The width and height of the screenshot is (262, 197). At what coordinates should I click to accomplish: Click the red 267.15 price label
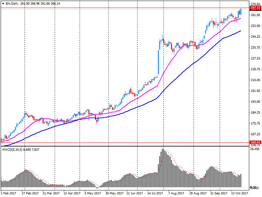tap(255, 7)
